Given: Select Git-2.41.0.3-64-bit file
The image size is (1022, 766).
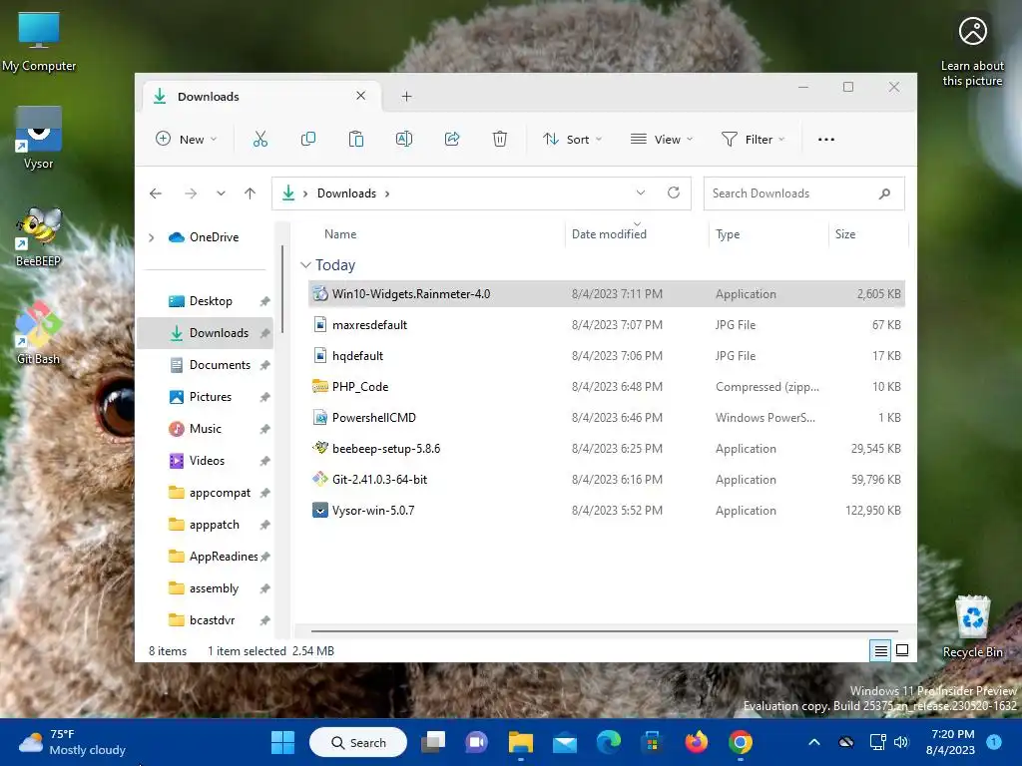Looking at the screenshot, I should click(x=606, y=480).
